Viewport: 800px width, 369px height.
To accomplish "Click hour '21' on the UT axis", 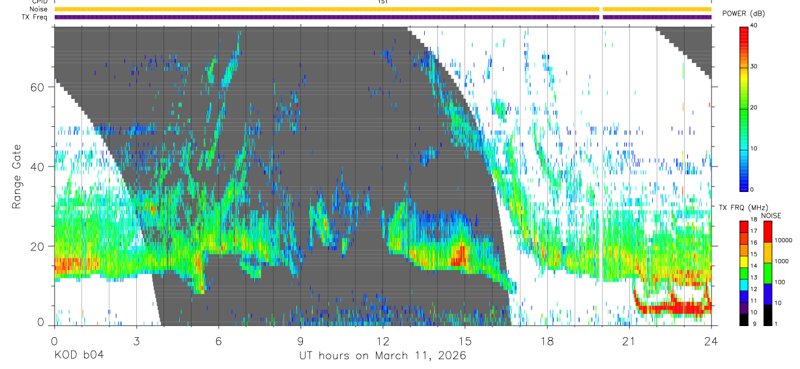I will (629, 340).
